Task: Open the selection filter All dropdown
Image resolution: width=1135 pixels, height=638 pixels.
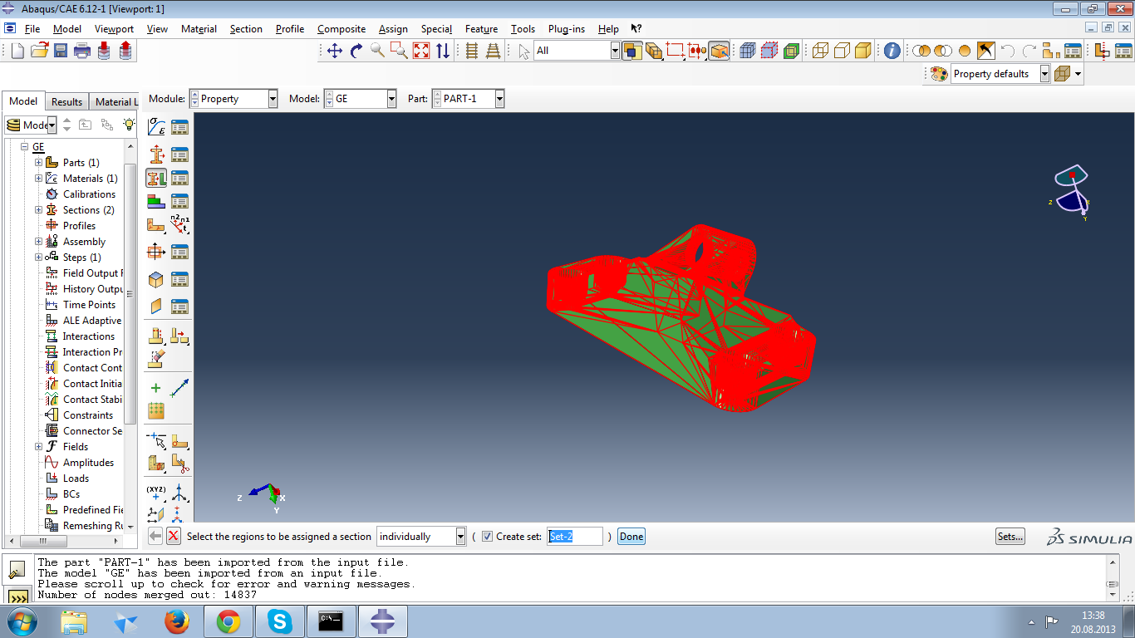Action: coord(615,51)
